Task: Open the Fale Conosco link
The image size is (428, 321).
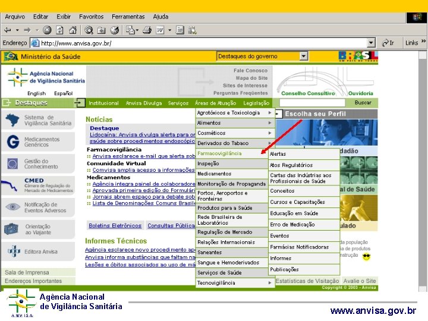Action: click(x=250, y=70)
